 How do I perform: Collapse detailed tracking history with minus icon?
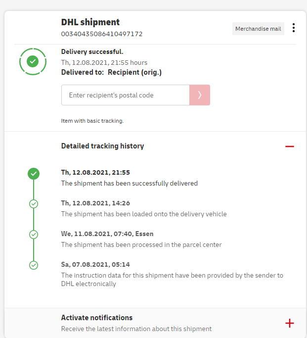click(x=290, y=146)
